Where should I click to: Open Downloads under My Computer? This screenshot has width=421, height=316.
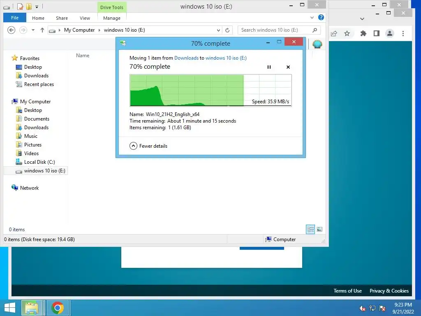[32, 127]
